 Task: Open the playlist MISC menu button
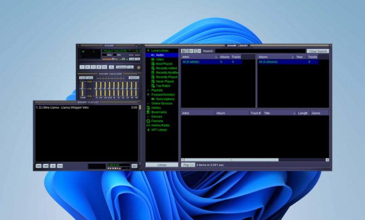(x=60, y=166)
